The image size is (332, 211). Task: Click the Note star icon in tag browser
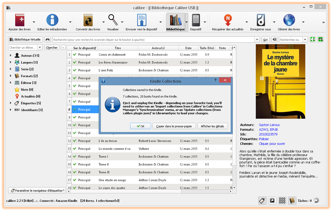pos(17,90)
